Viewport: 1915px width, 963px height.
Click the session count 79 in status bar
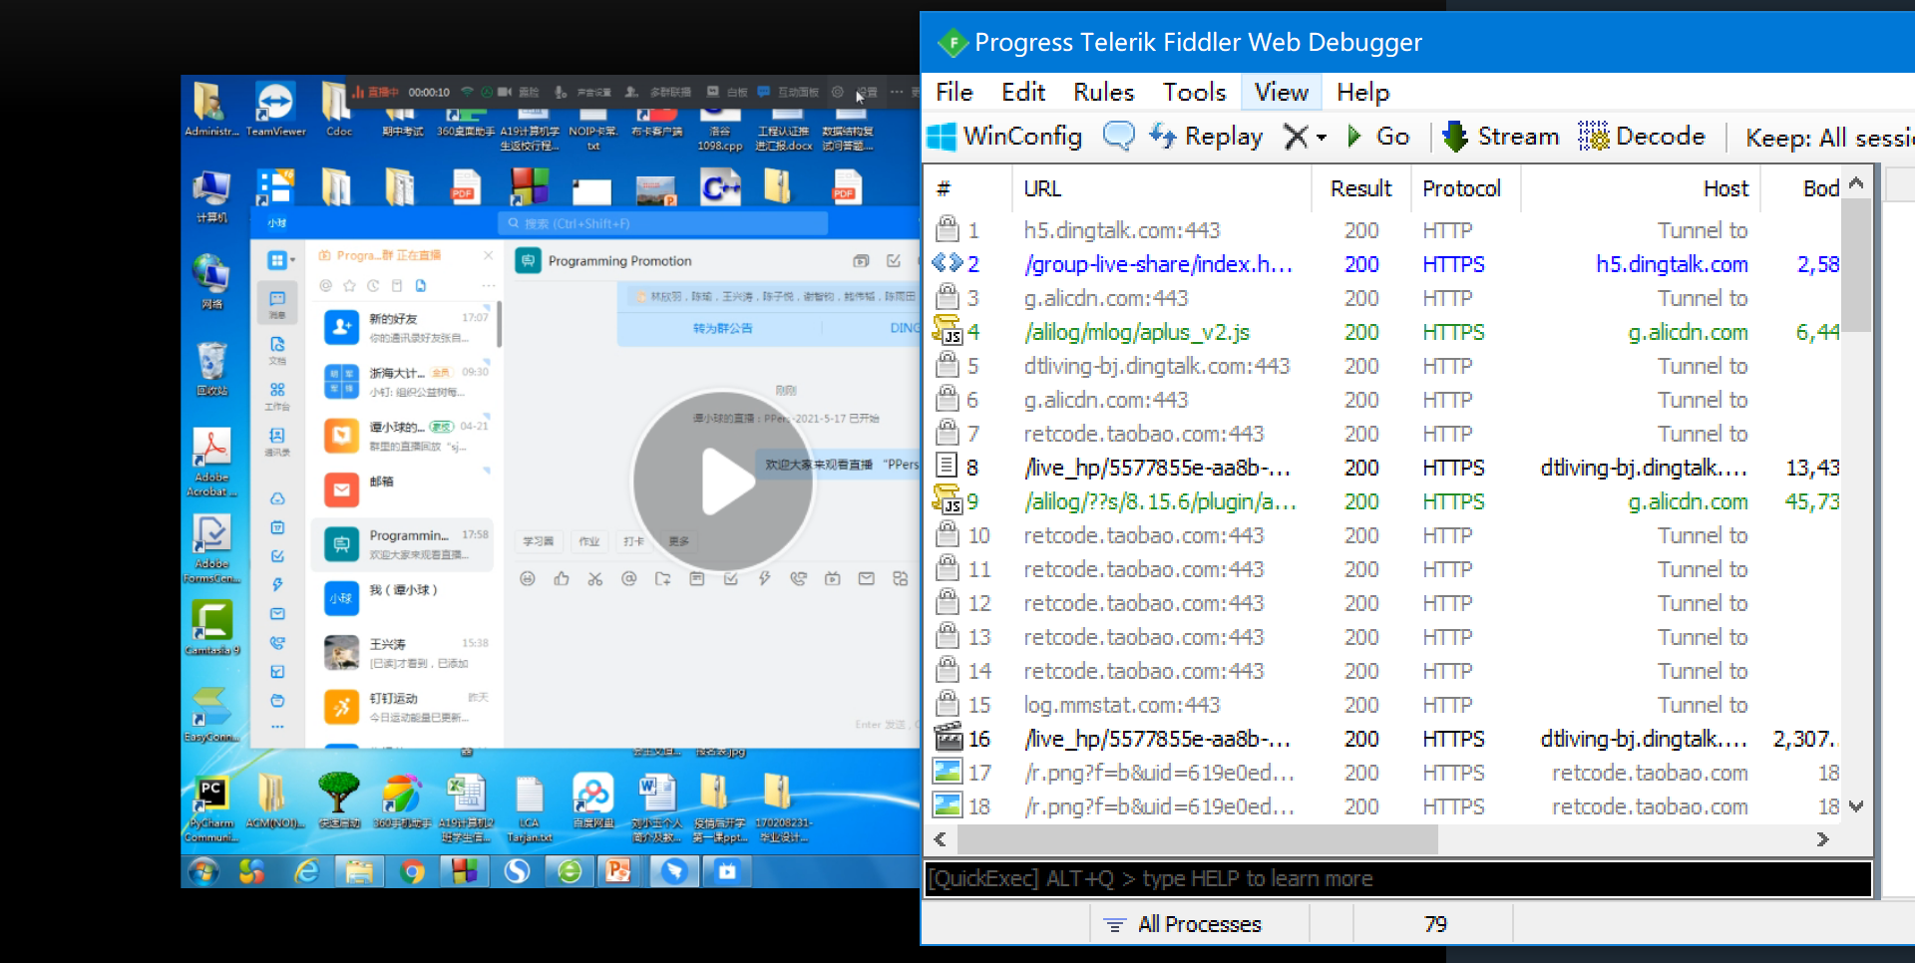[x=1434, y=924]
